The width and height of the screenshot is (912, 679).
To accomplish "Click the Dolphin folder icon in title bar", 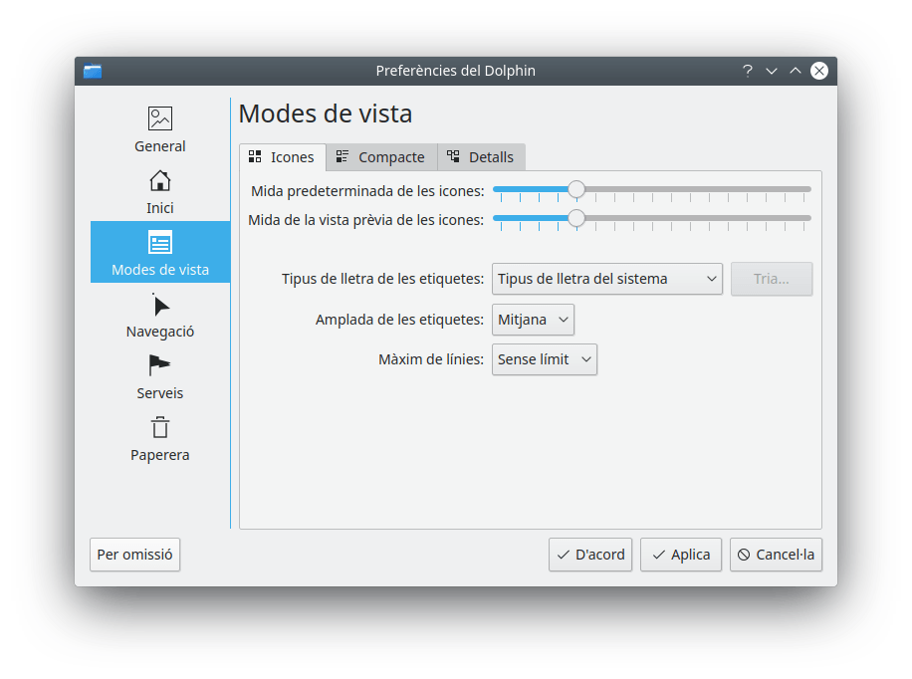I will [x=93, y=71].
